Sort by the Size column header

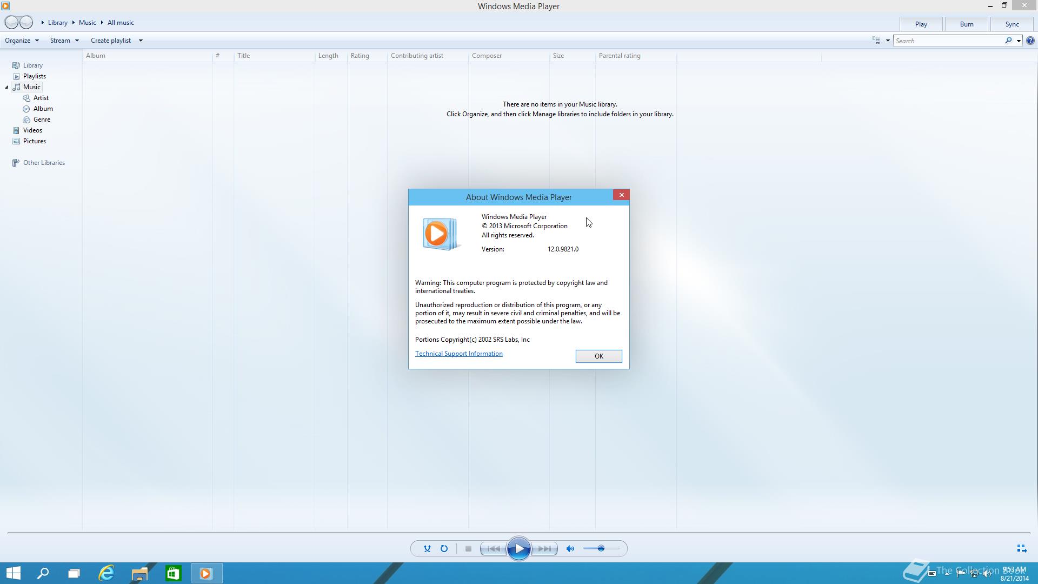[573, 56]
